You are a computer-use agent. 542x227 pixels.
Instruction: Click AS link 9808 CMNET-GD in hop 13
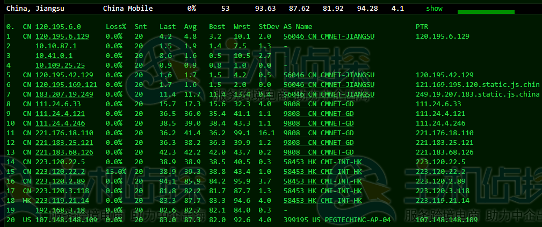pyautogui.click(x=319, y=152)
